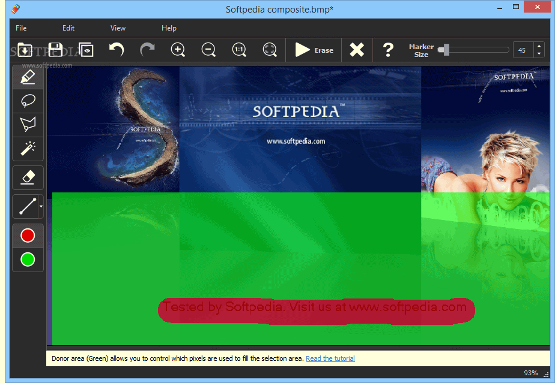
Task: Open an image with the Open File icon
Action: point(25,50)
